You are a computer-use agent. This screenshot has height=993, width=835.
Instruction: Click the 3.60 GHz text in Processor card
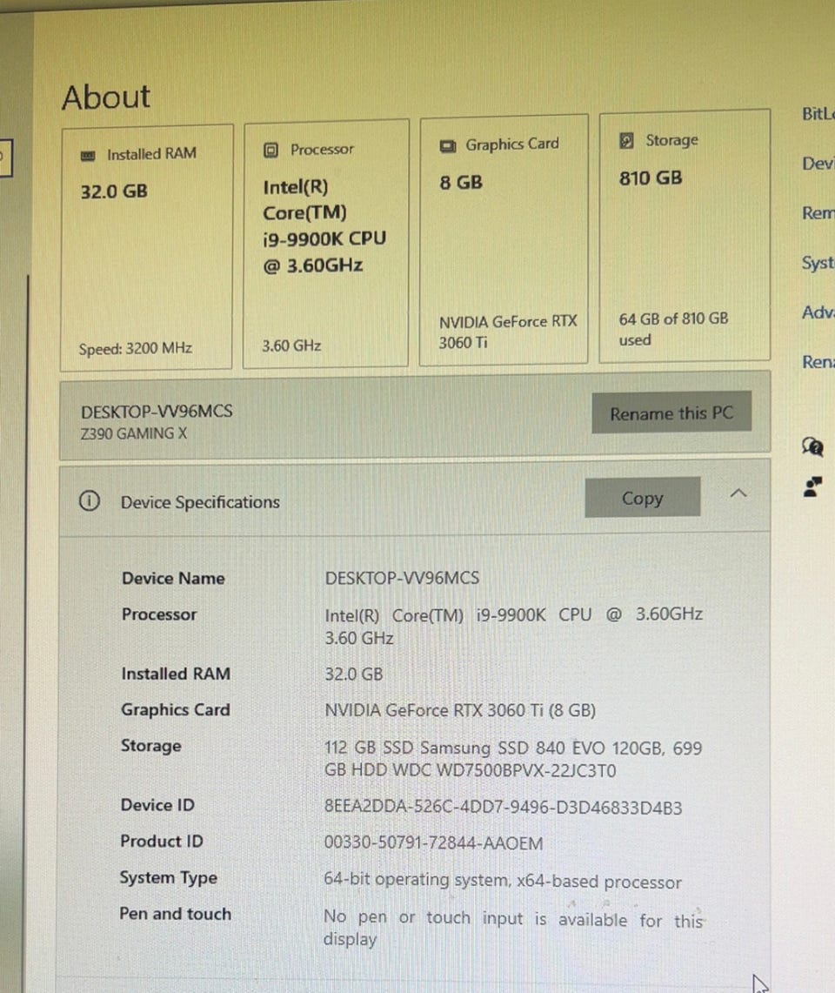click(x=292, y=346)
